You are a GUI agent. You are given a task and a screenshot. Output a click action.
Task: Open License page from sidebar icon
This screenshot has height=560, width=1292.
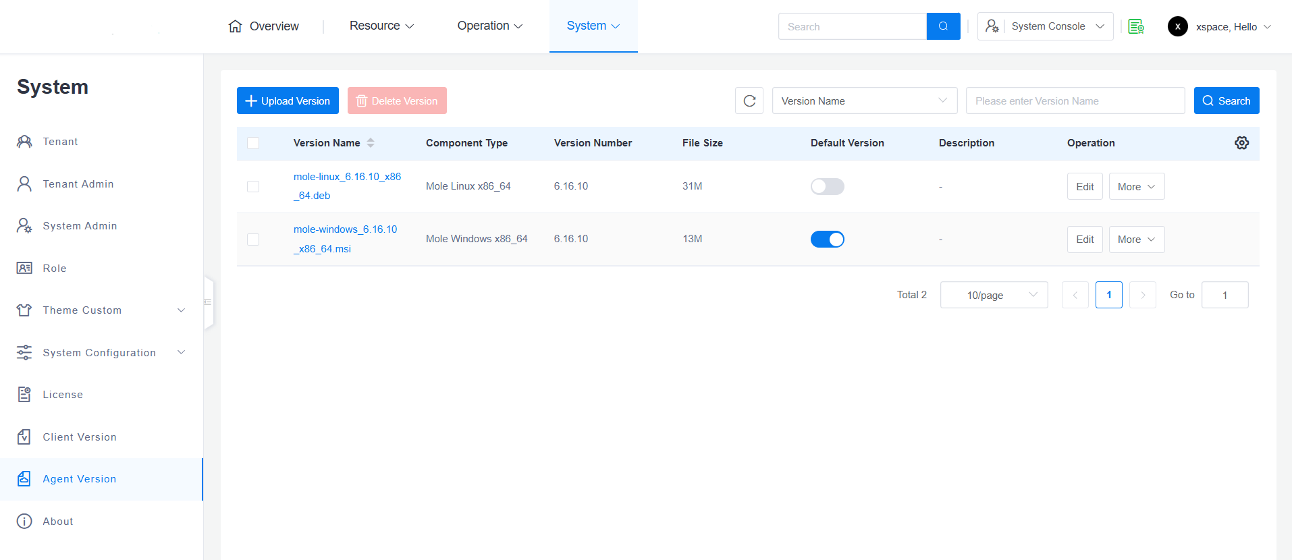tap(24, 395)
